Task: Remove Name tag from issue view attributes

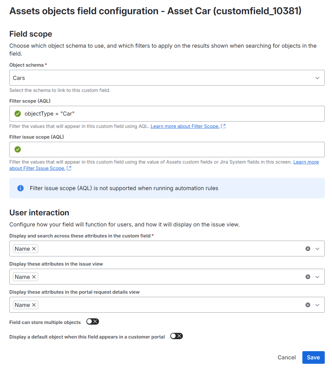Action: 34,277
